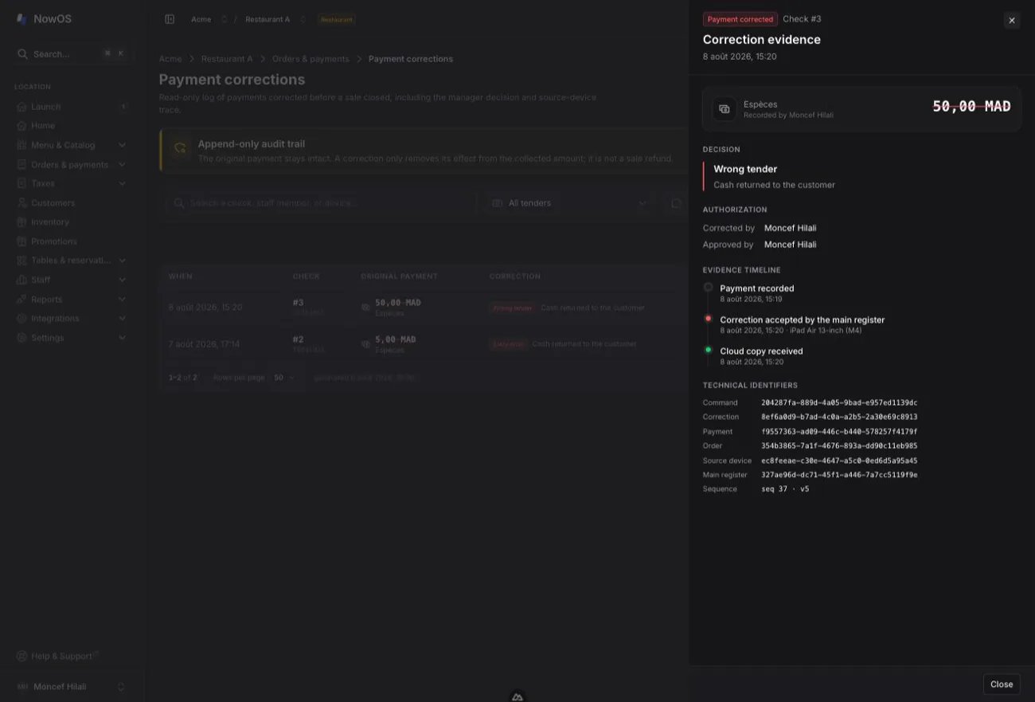The image size is (1035, 702).
Task: Open the Restaurant A location switcher
Action: [x=275, y=19]
